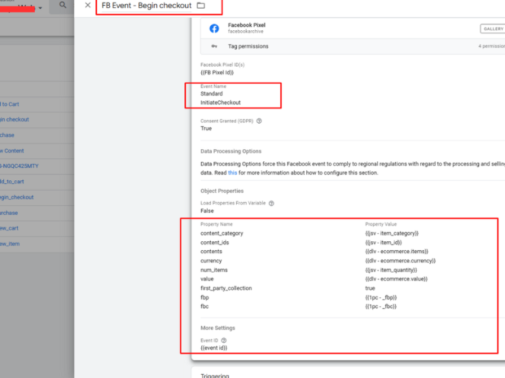Open the NGQC425MTY tag link
Image resolution: width=505 pixels, height=378 pixels.
click(x=20, y=166)
